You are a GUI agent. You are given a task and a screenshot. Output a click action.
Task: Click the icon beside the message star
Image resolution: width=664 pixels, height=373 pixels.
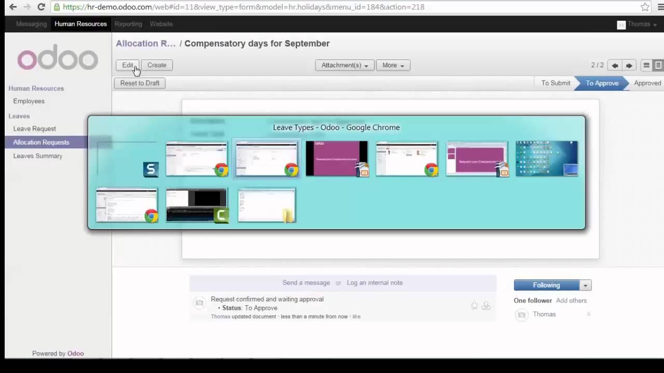[x=486, y=306]
